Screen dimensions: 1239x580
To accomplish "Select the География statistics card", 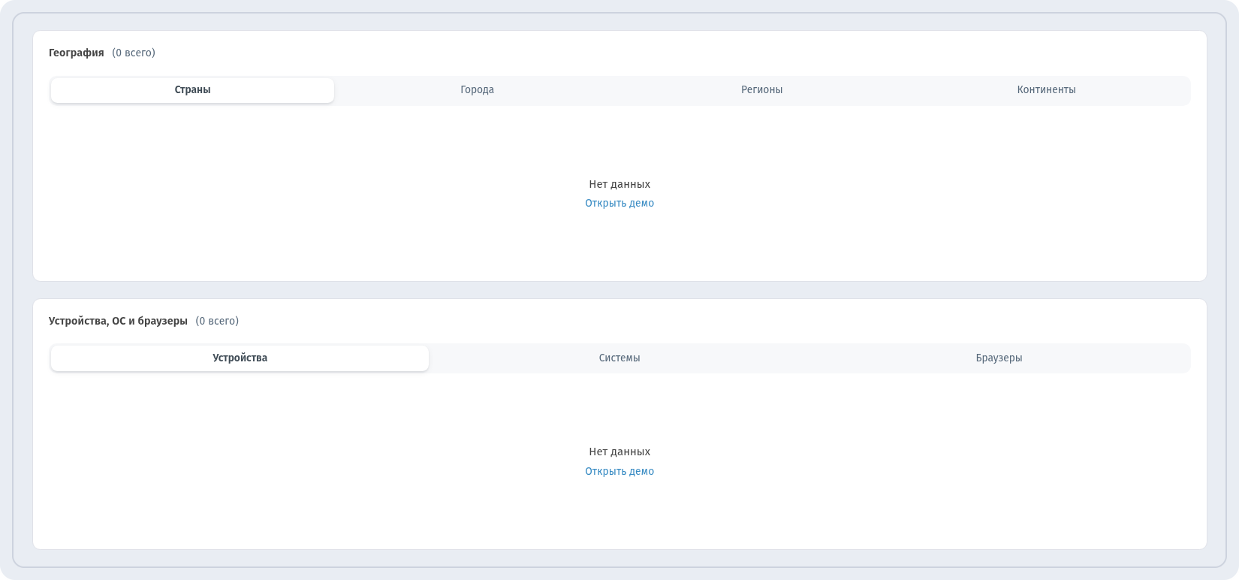I will 619,156.
